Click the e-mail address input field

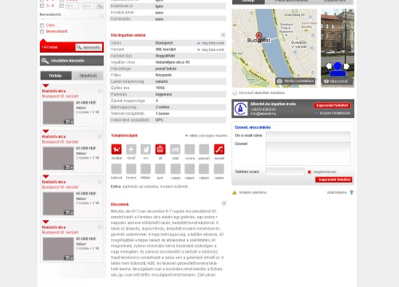click(x=308, y=136)
